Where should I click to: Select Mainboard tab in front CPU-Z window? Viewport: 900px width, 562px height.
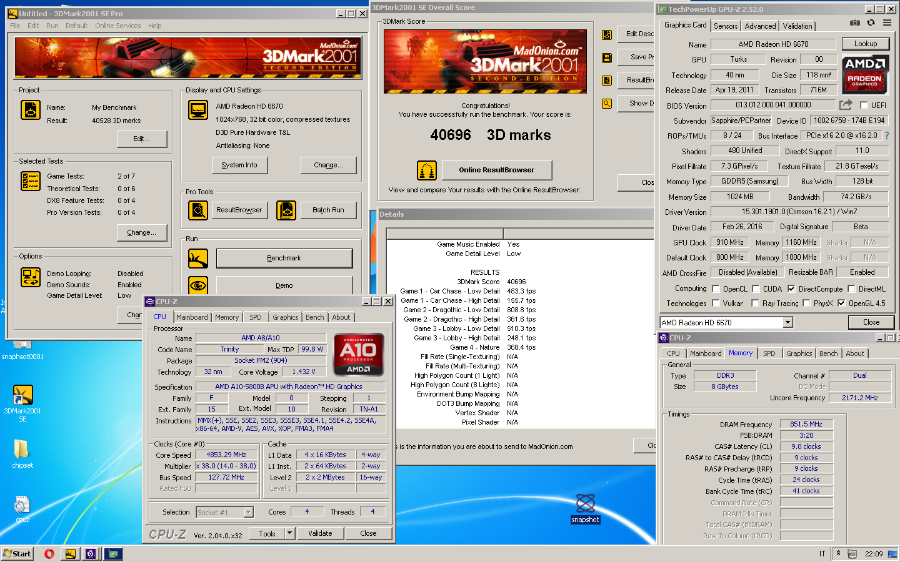pos(192,317)
